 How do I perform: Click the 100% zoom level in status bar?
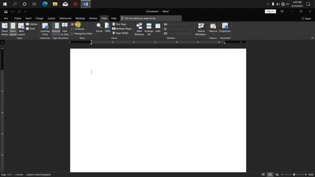pos(311,175)
